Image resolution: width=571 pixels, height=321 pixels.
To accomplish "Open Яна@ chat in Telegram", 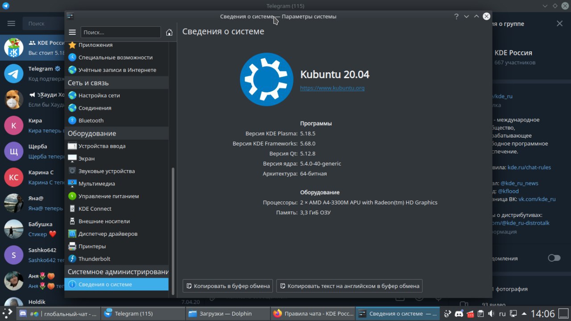I will click(32, 203).
